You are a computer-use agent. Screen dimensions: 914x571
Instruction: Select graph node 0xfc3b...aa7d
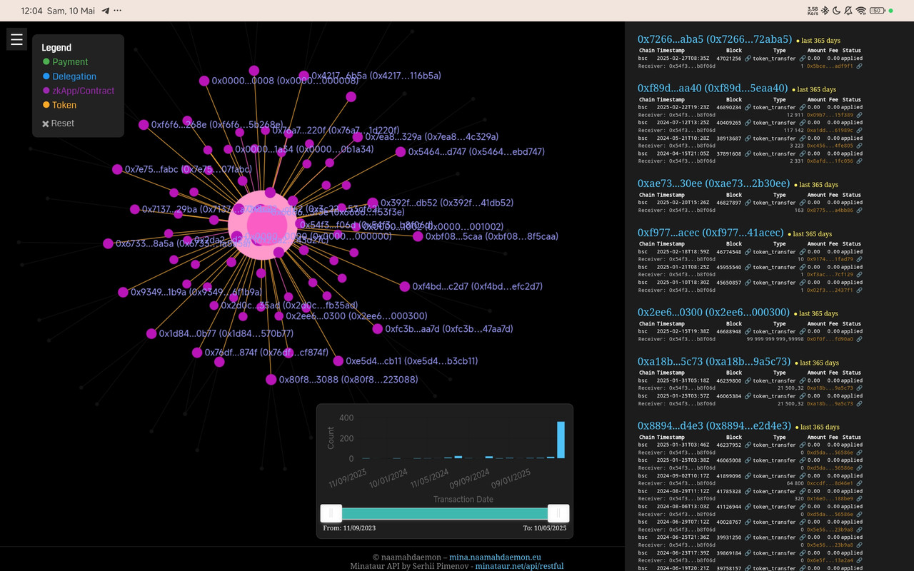point(378,329)
